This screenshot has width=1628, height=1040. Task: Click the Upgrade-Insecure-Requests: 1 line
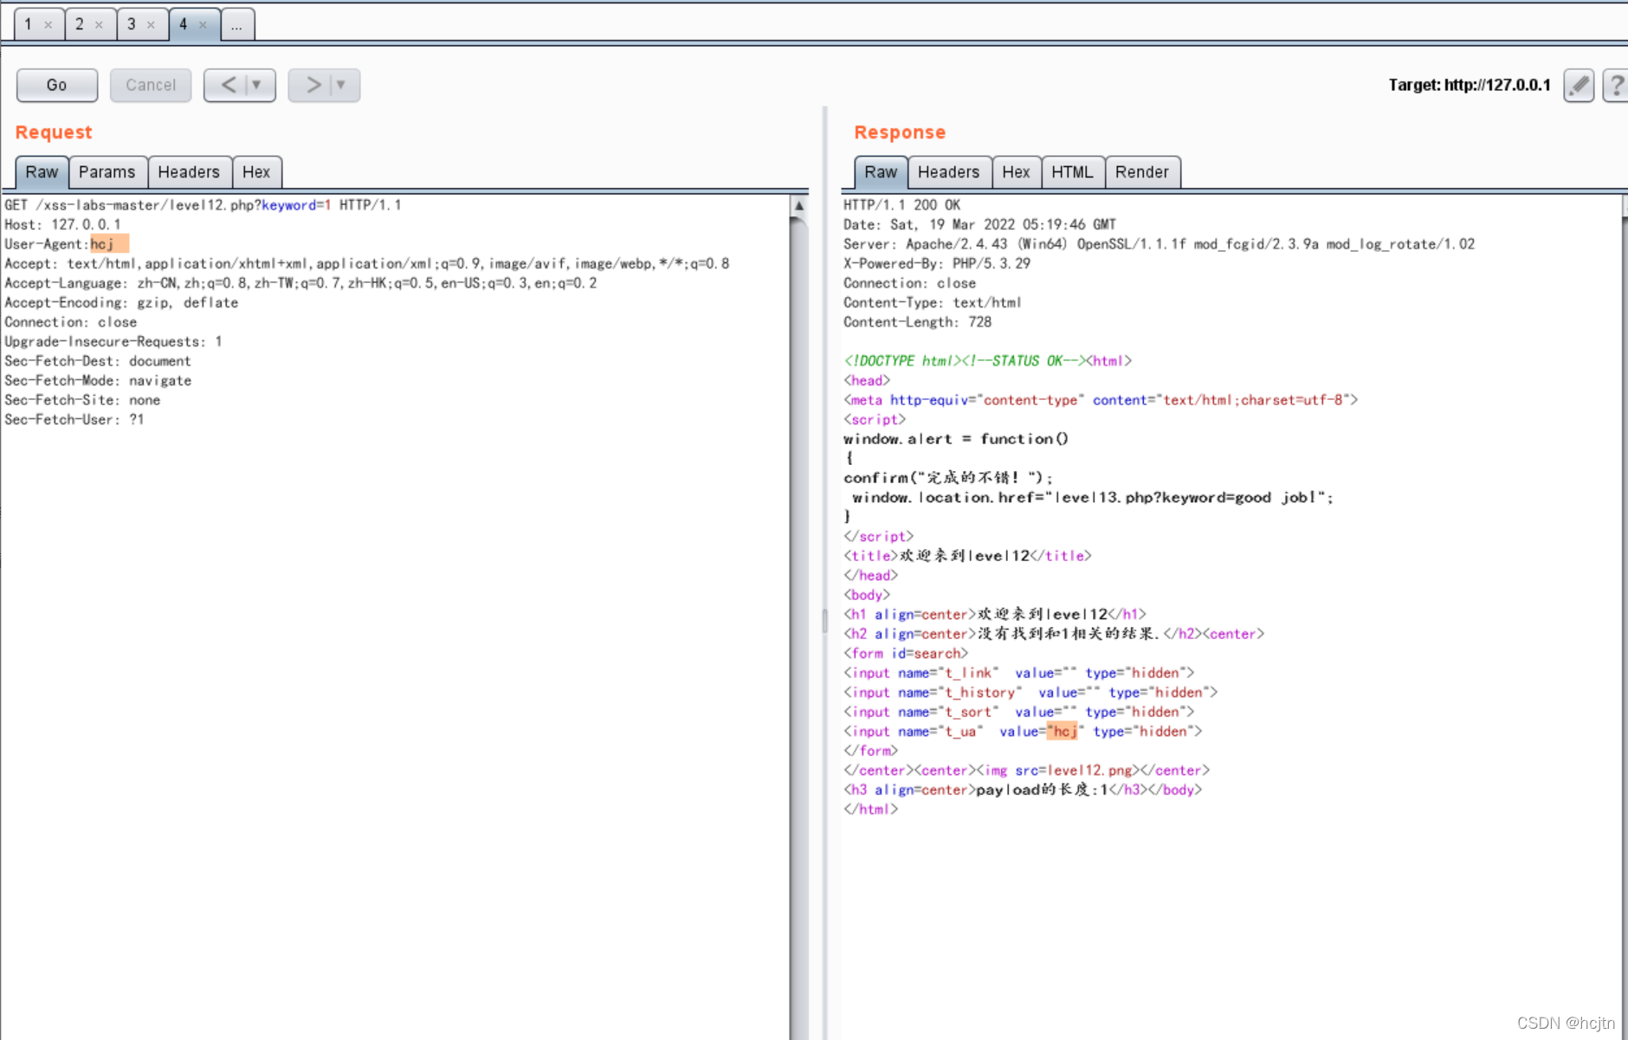[113, 341]
